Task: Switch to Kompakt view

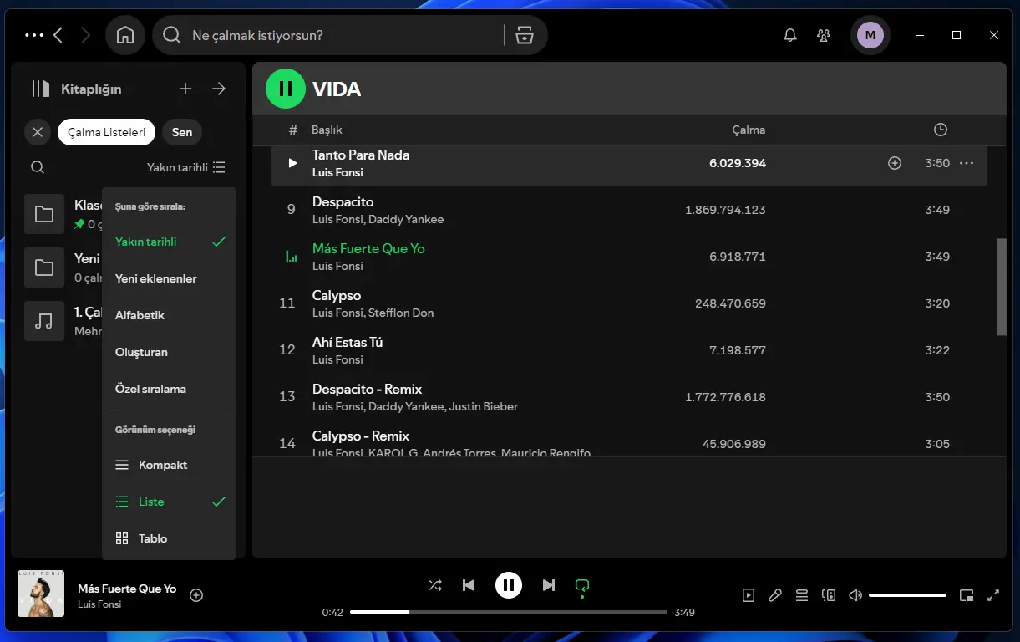Action: click(x=169, y=465)
